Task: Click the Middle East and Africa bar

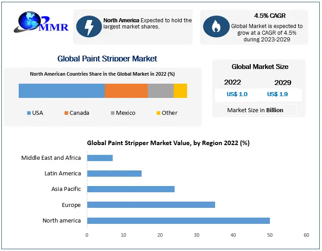Action: [x=100, y=158]
